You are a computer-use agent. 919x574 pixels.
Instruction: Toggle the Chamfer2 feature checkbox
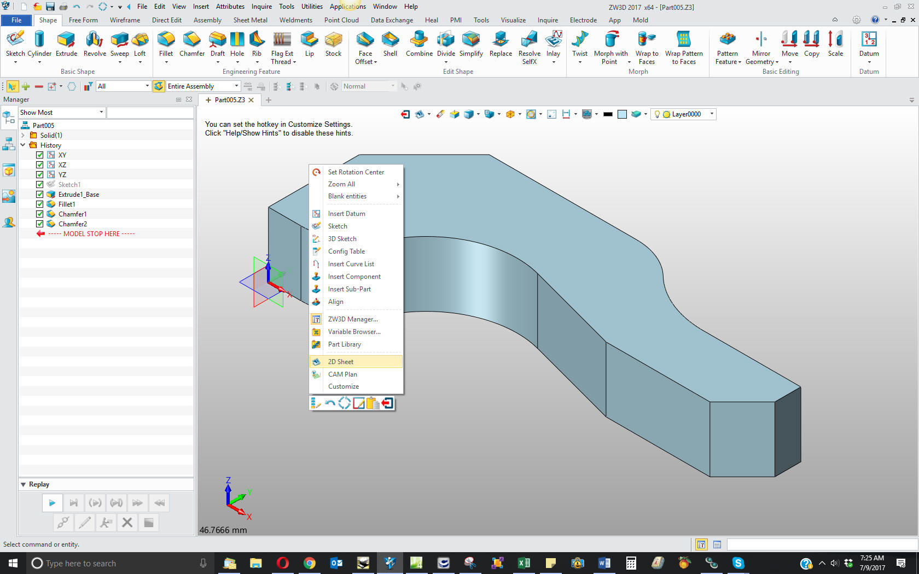(x=40, y=224)
